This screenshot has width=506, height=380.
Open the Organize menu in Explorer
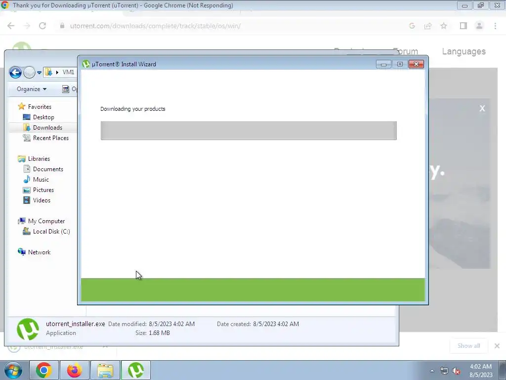31,89
